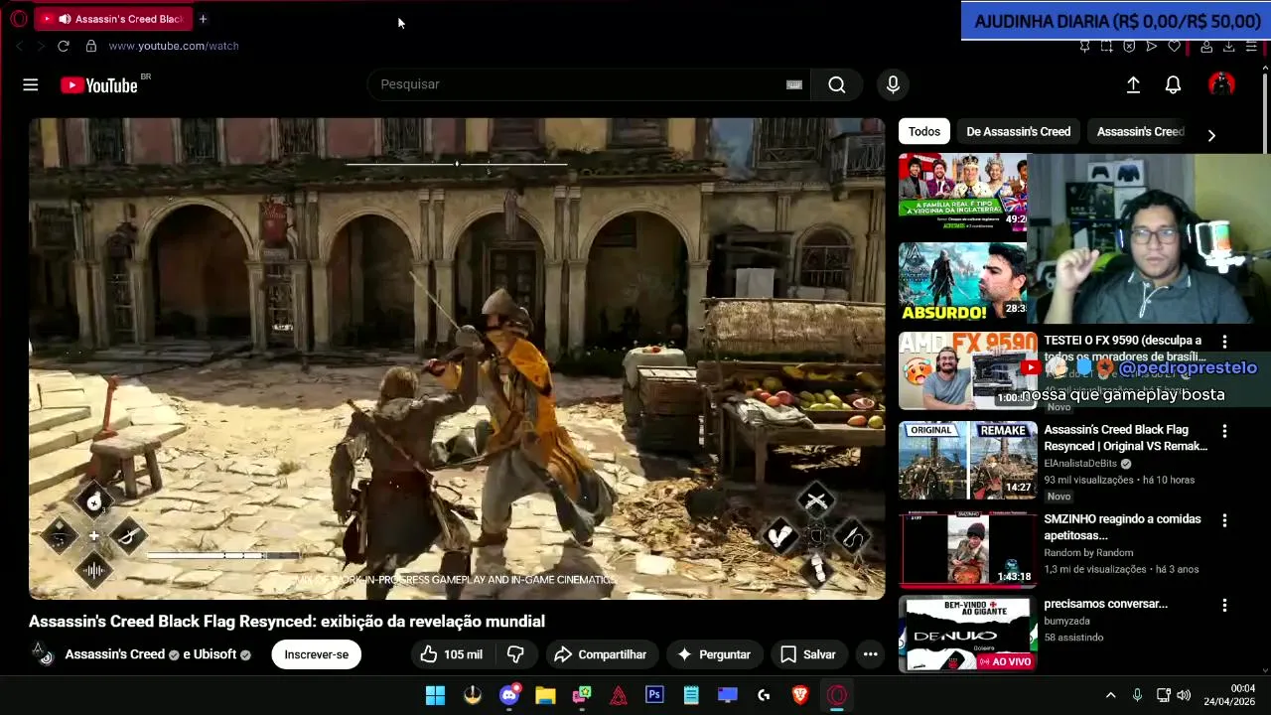This screenshot has height=715, width=1271.
Task: Open the Opera downloads icon
Action: pyautogui.click(x=1228, y=46)
